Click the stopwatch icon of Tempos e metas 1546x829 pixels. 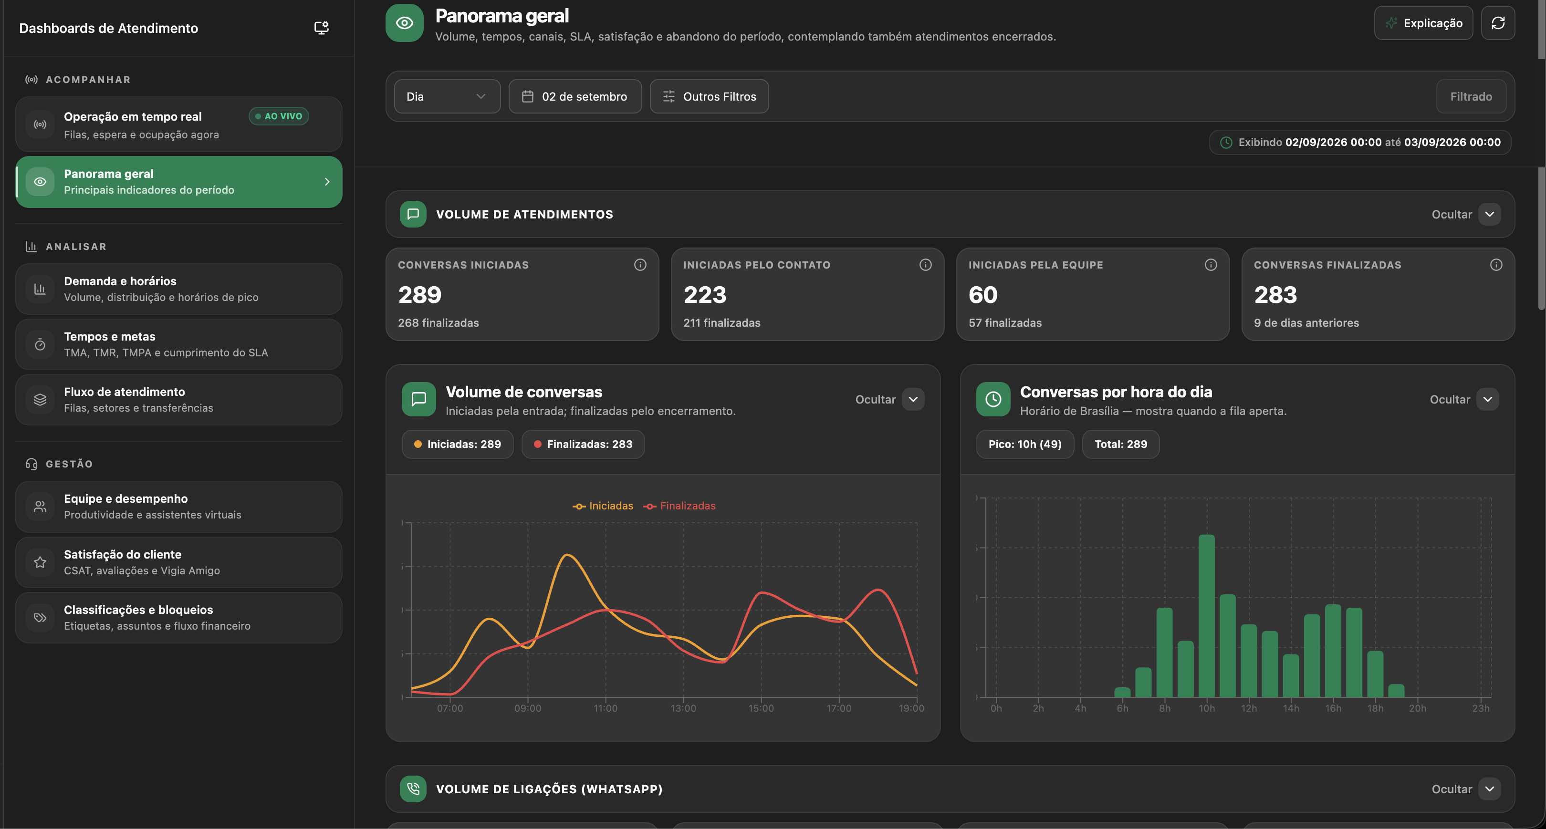tap(40, 344)
